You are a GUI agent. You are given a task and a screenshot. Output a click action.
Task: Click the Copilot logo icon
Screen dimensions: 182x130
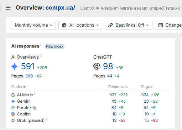click(x=13, y=114)
